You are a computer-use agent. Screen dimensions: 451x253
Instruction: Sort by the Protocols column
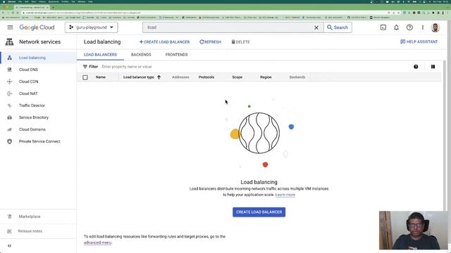click(x=206, y=77)
